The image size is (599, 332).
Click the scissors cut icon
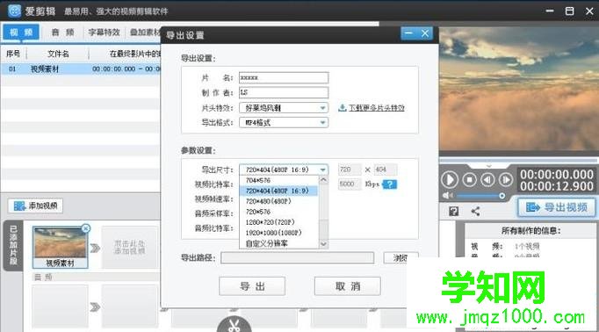pos(234,325)
